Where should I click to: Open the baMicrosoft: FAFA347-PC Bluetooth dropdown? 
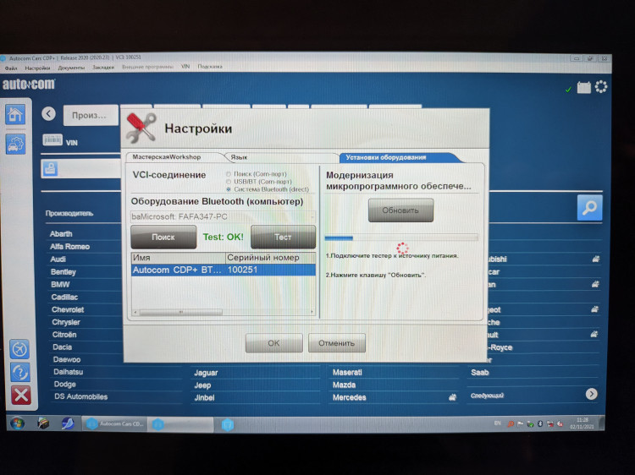click(x=222, y=217)
